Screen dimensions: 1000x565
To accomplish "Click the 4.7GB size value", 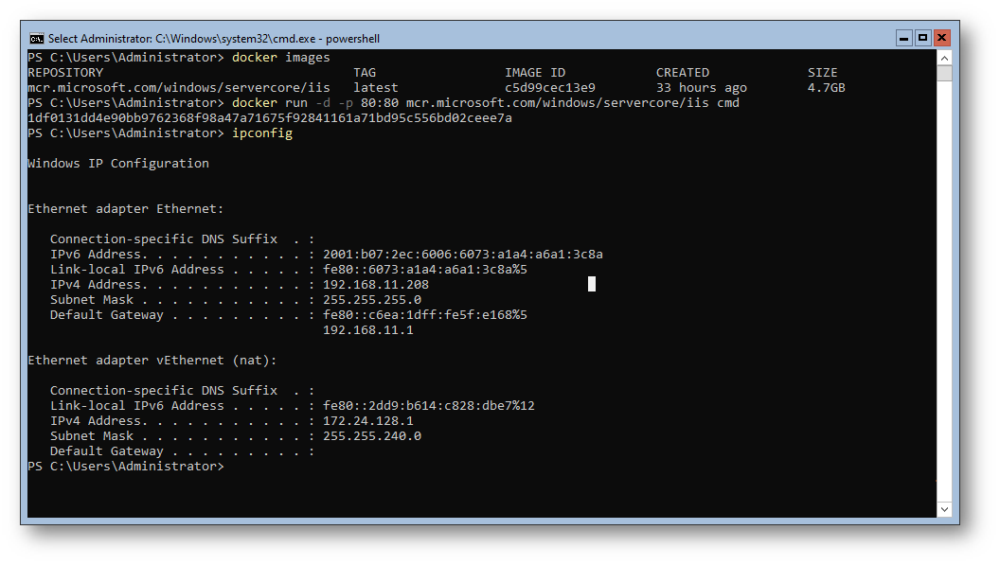I will [826, 87].
